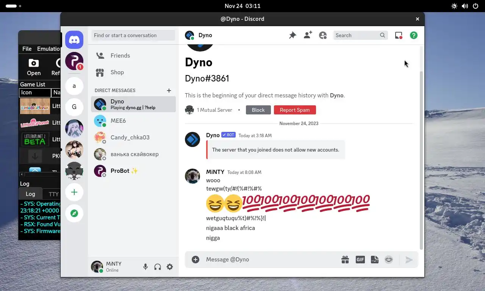Open the green help icon
485x291 pixels.
click(x=414, y=35)
